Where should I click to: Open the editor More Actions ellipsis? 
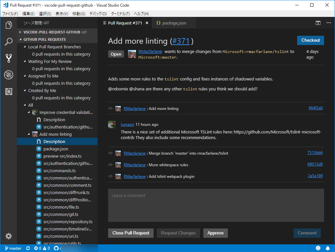(329, 23)
